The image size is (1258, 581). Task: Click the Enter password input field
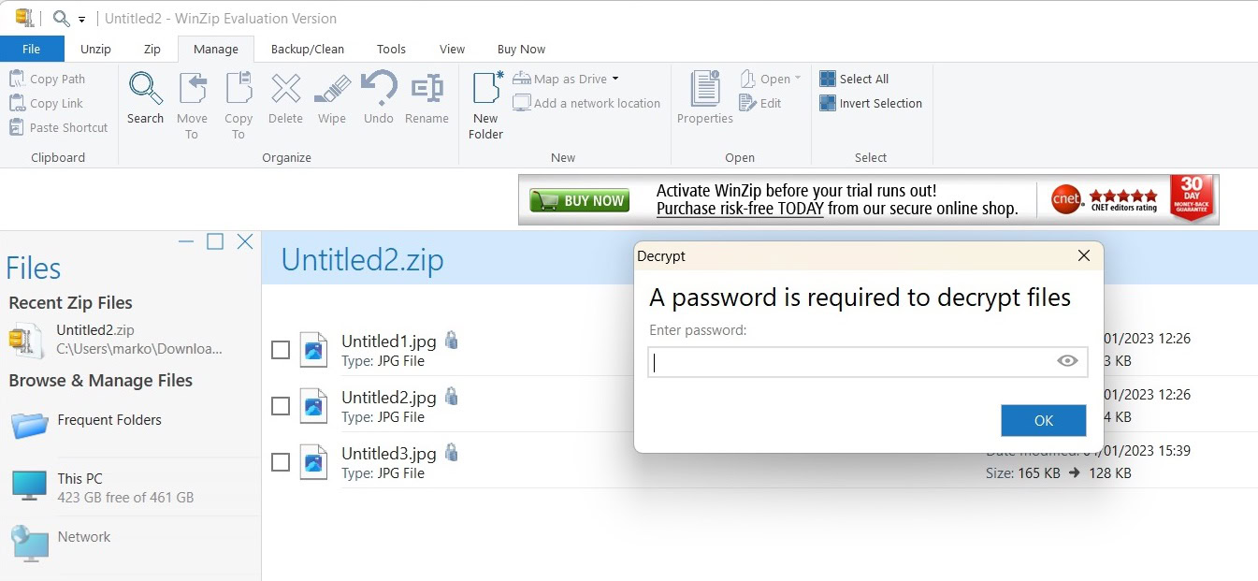pos(868,361)
